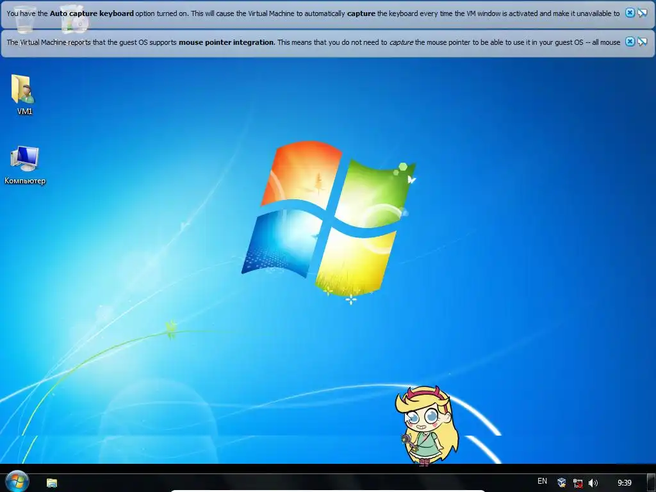
Task: Open the Windows Start menu
Action: coord(17,481)
